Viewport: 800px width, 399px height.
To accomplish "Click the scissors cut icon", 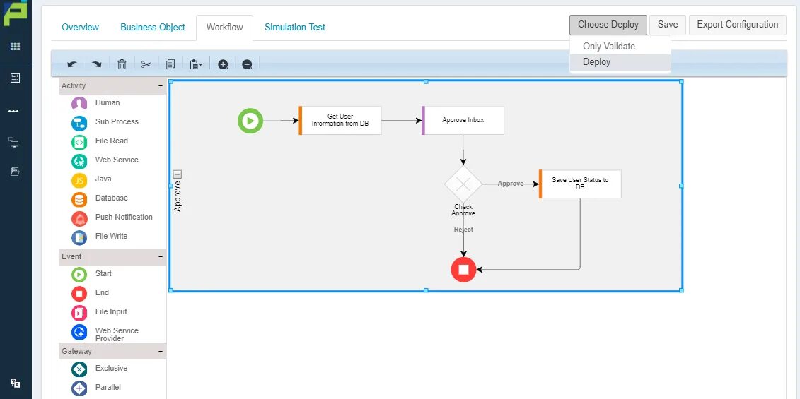I will pos(146,64).
